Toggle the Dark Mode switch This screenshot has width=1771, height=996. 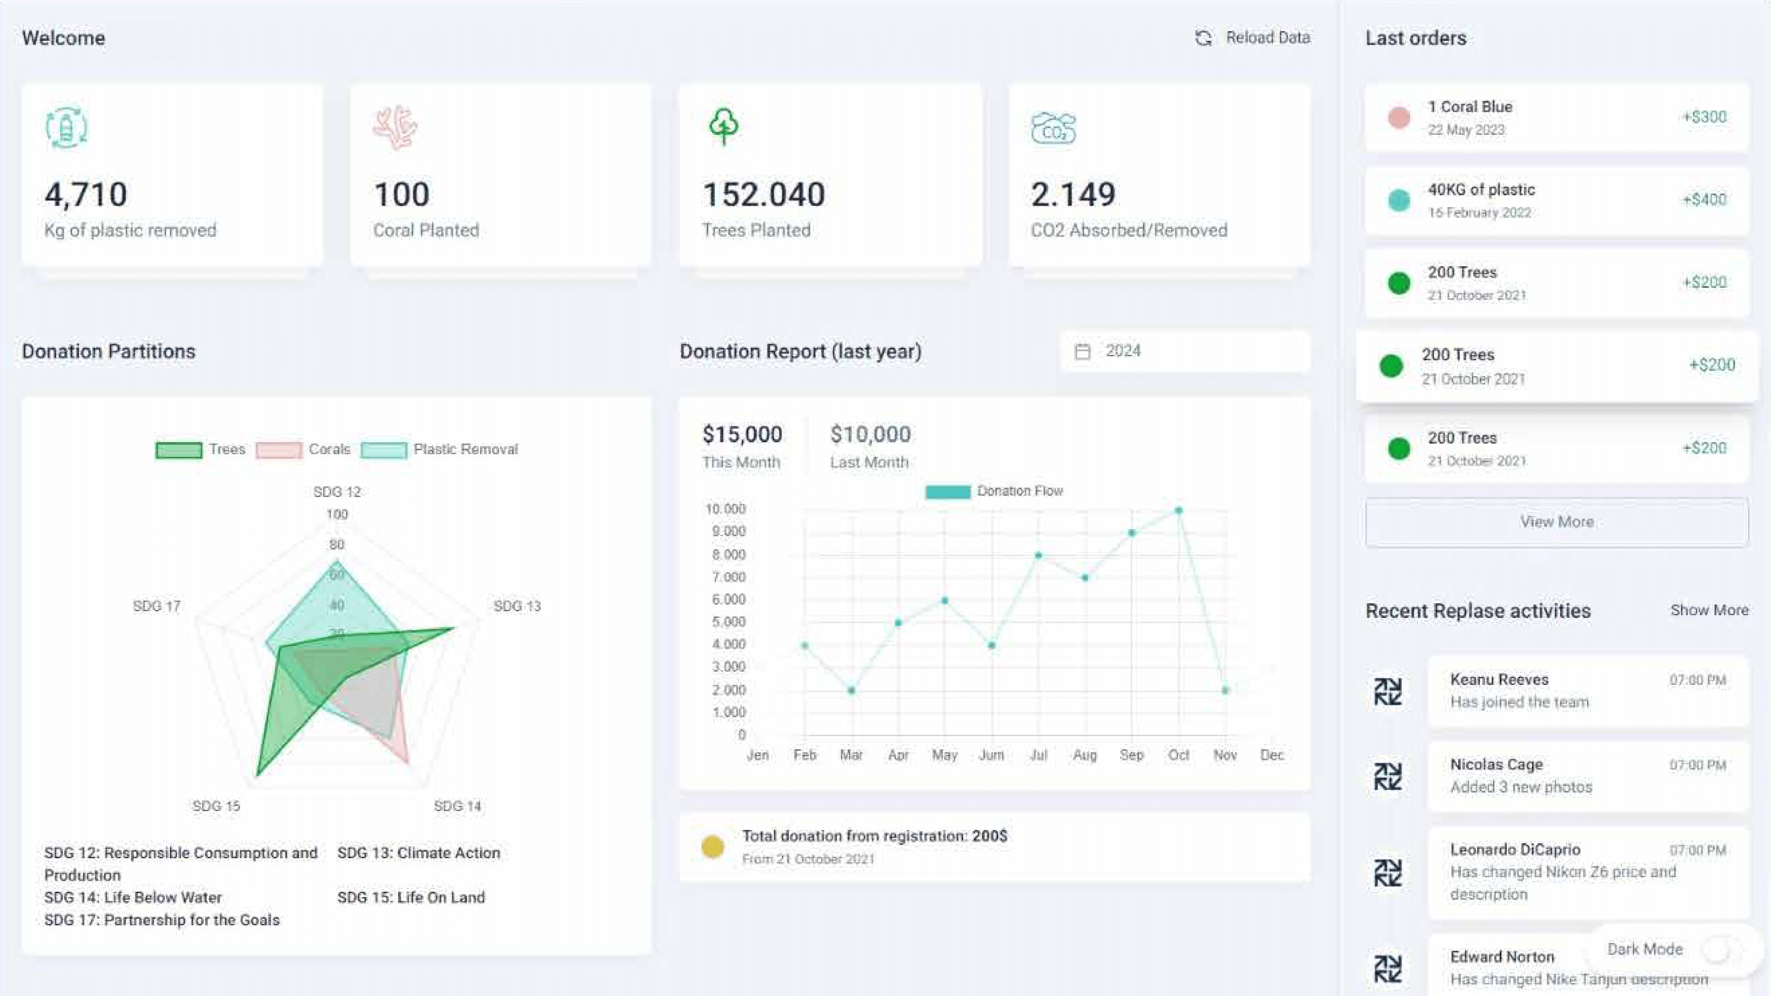[1723, 950]
